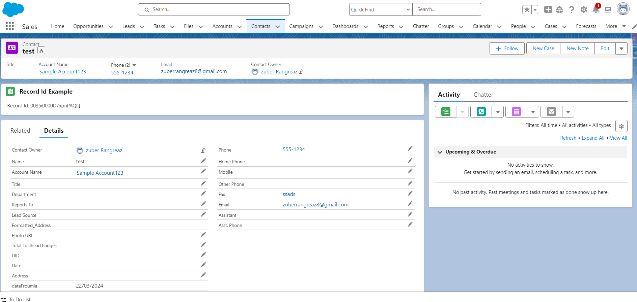Open the App Launcher grid icon
637x302 pixels.
point(10,26)
